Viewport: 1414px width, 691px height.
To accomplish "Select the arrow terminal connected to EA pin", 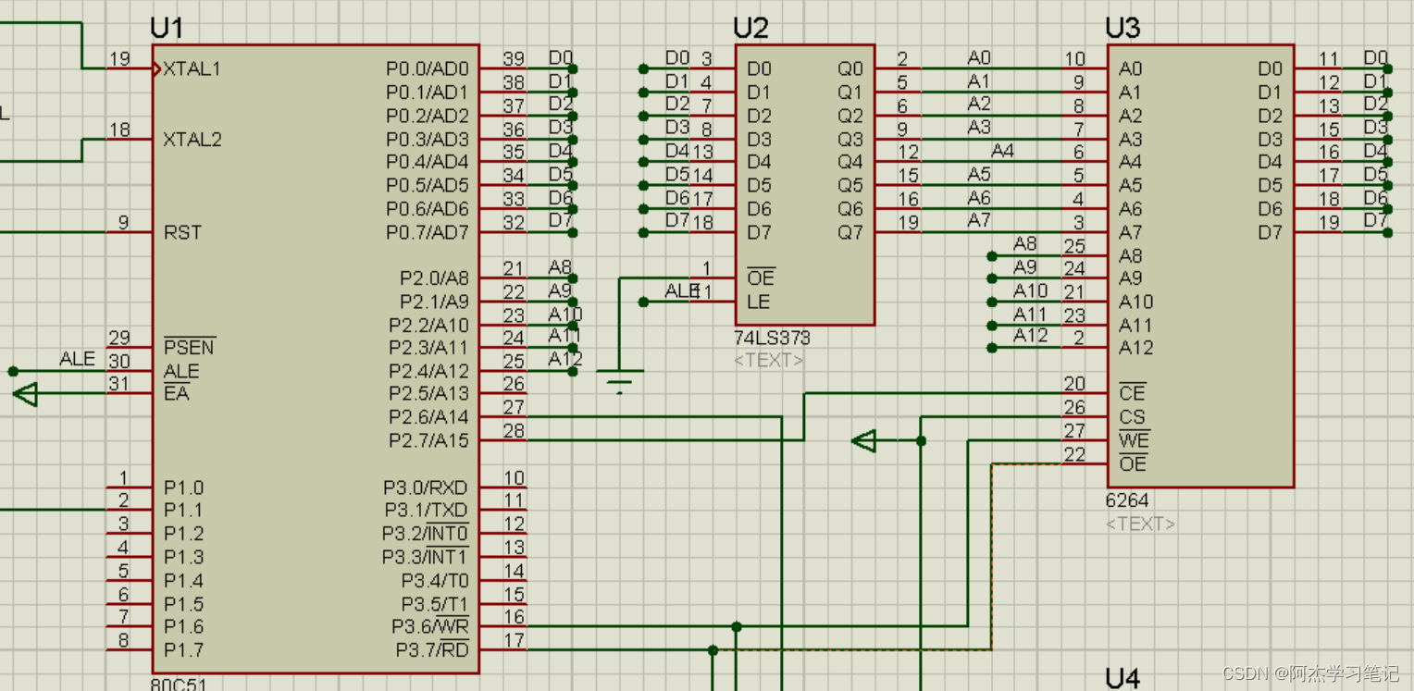I will coord(25,395).
